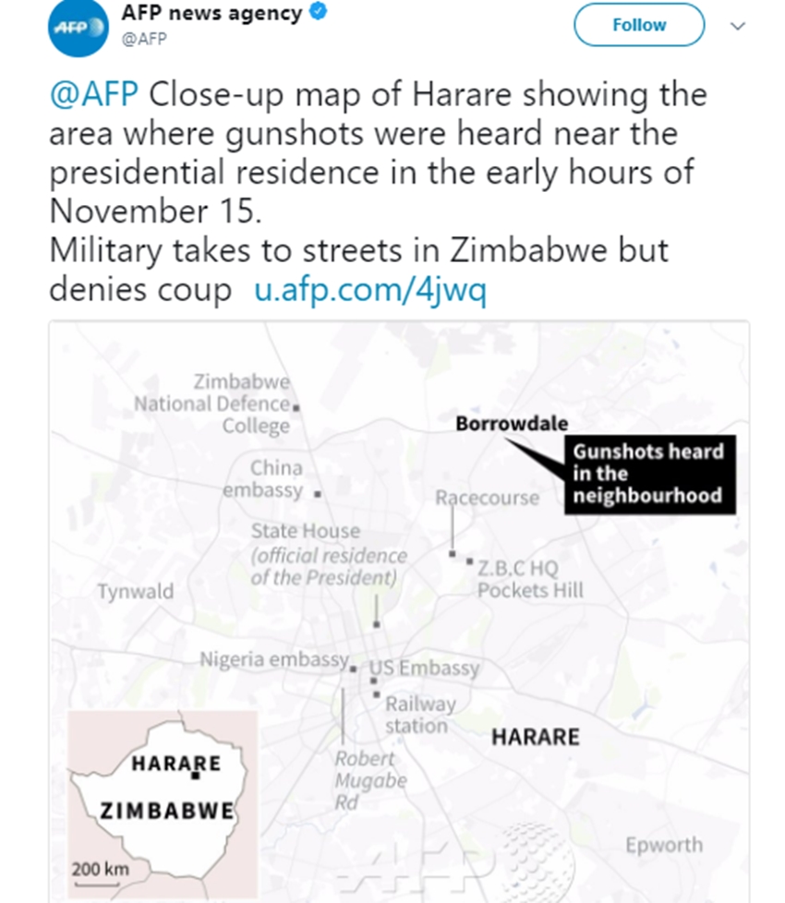Click the AFP profile avatar logo
Screen dimensions: 785x903
tap(78, 27)
